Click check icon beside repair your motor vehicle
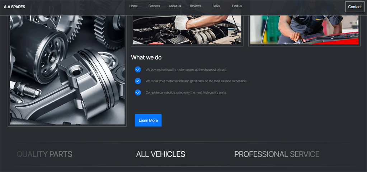 click(x=138, y=81)
